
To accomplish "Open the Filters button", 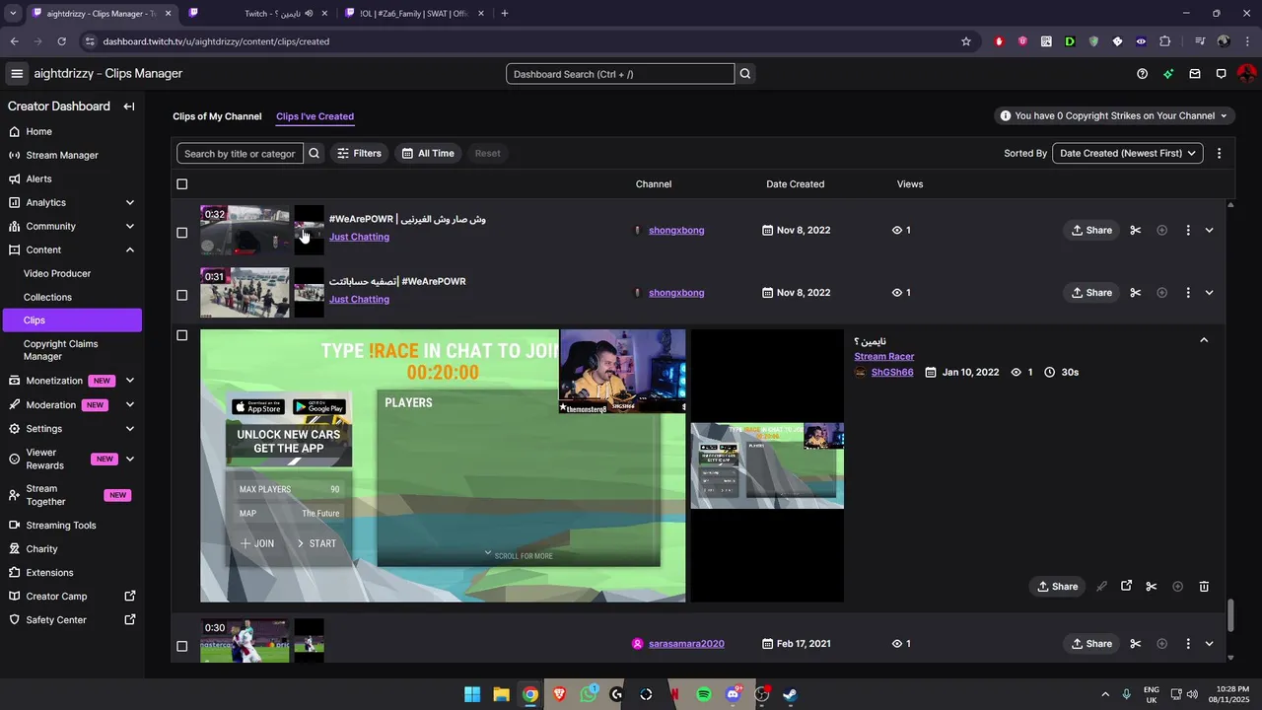I will click(359, 153).
